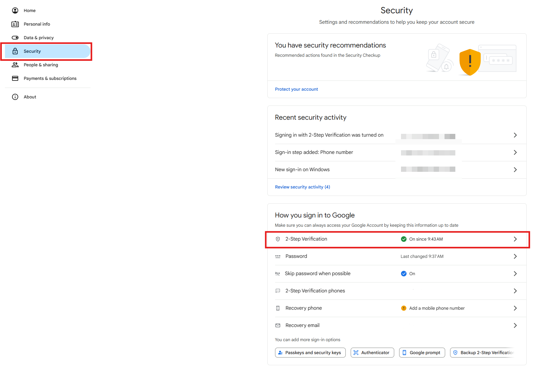Expand the 2-Step Verification row chevron
The height and width of the screenshot is (368, 543).
pos(515,239)
